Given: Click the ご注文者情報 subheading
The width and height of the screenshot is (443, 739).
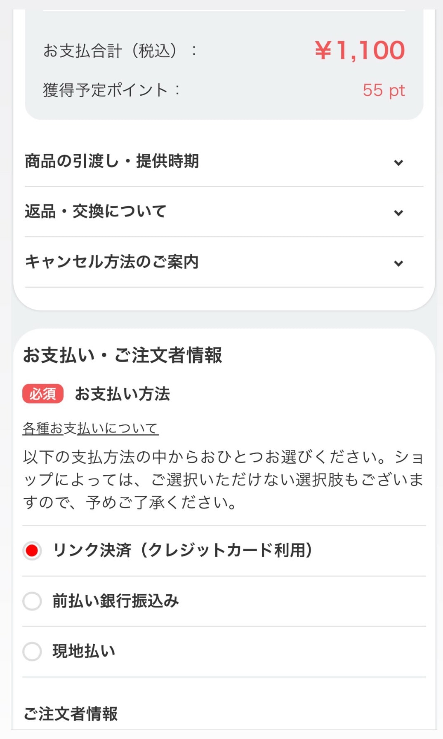Looking at the screenshot, I should (71, 714).
